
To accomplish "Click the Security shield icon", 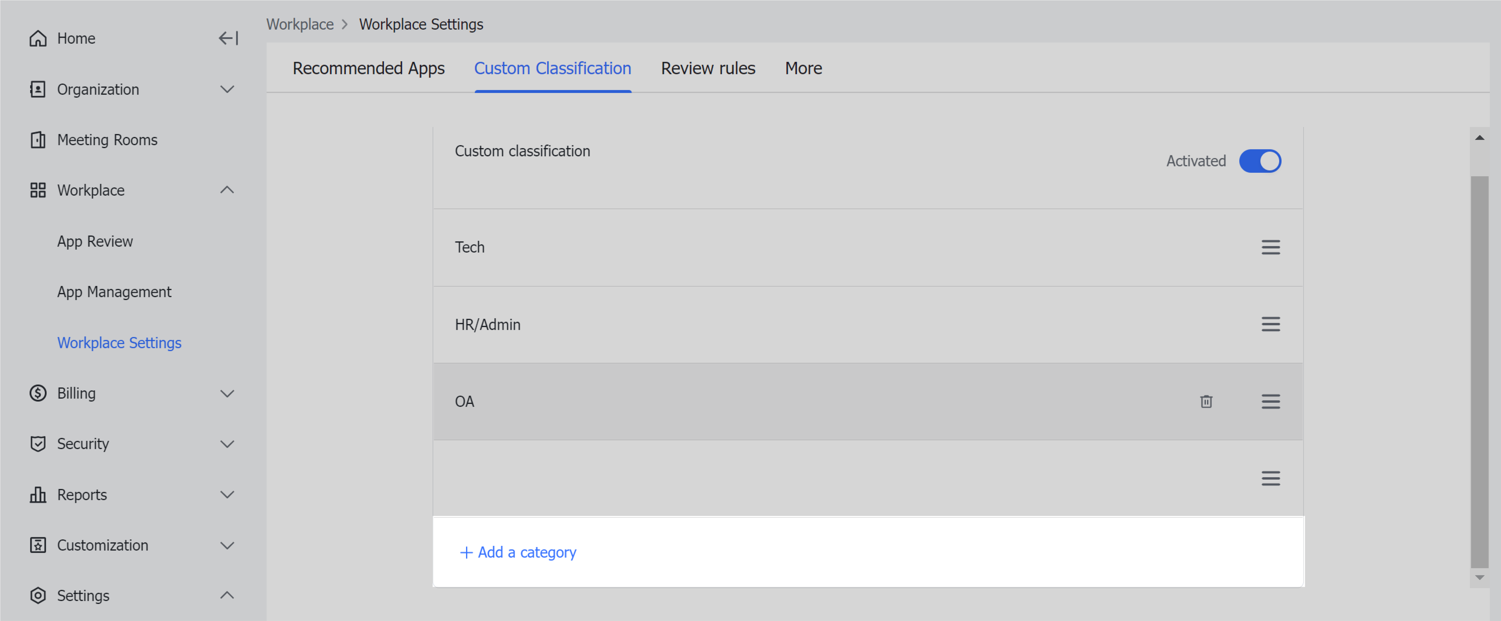I will click(x=38, y=444).
